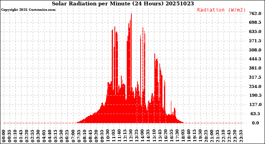The height and width of the screenshot is (144, 265).
Task: Click the 12:50 time axis label
Action: 131,136
